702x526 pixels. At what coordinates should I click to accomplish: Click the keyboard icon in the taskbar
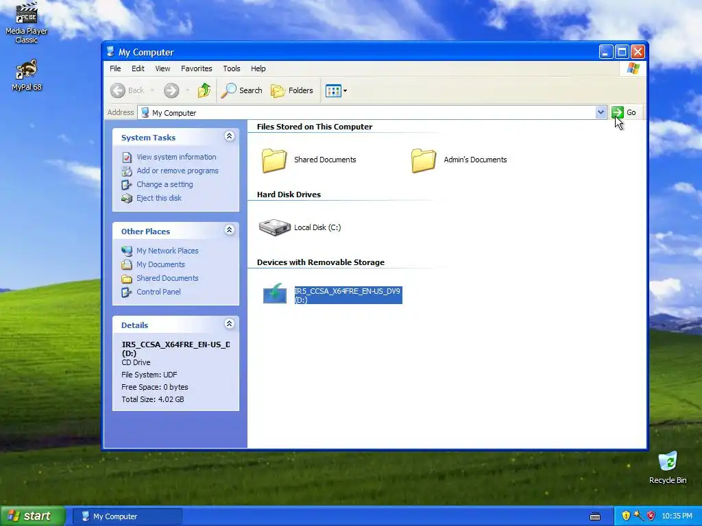595,516
